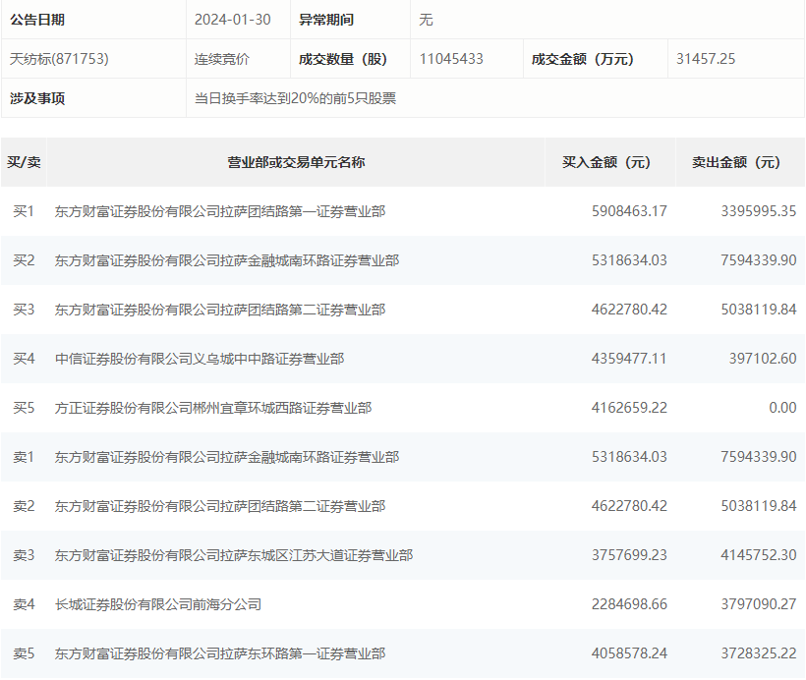806x680 pixels.
Task: Select sell amount 397102.60
Action: [763, 359]
